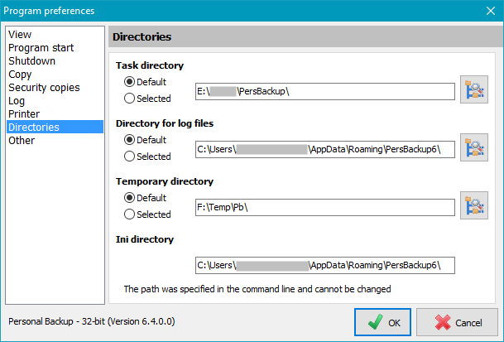The height and width of the screenshot is (342, 504).
Task: Click the Personal Backup version text
Action: (92, 321)
